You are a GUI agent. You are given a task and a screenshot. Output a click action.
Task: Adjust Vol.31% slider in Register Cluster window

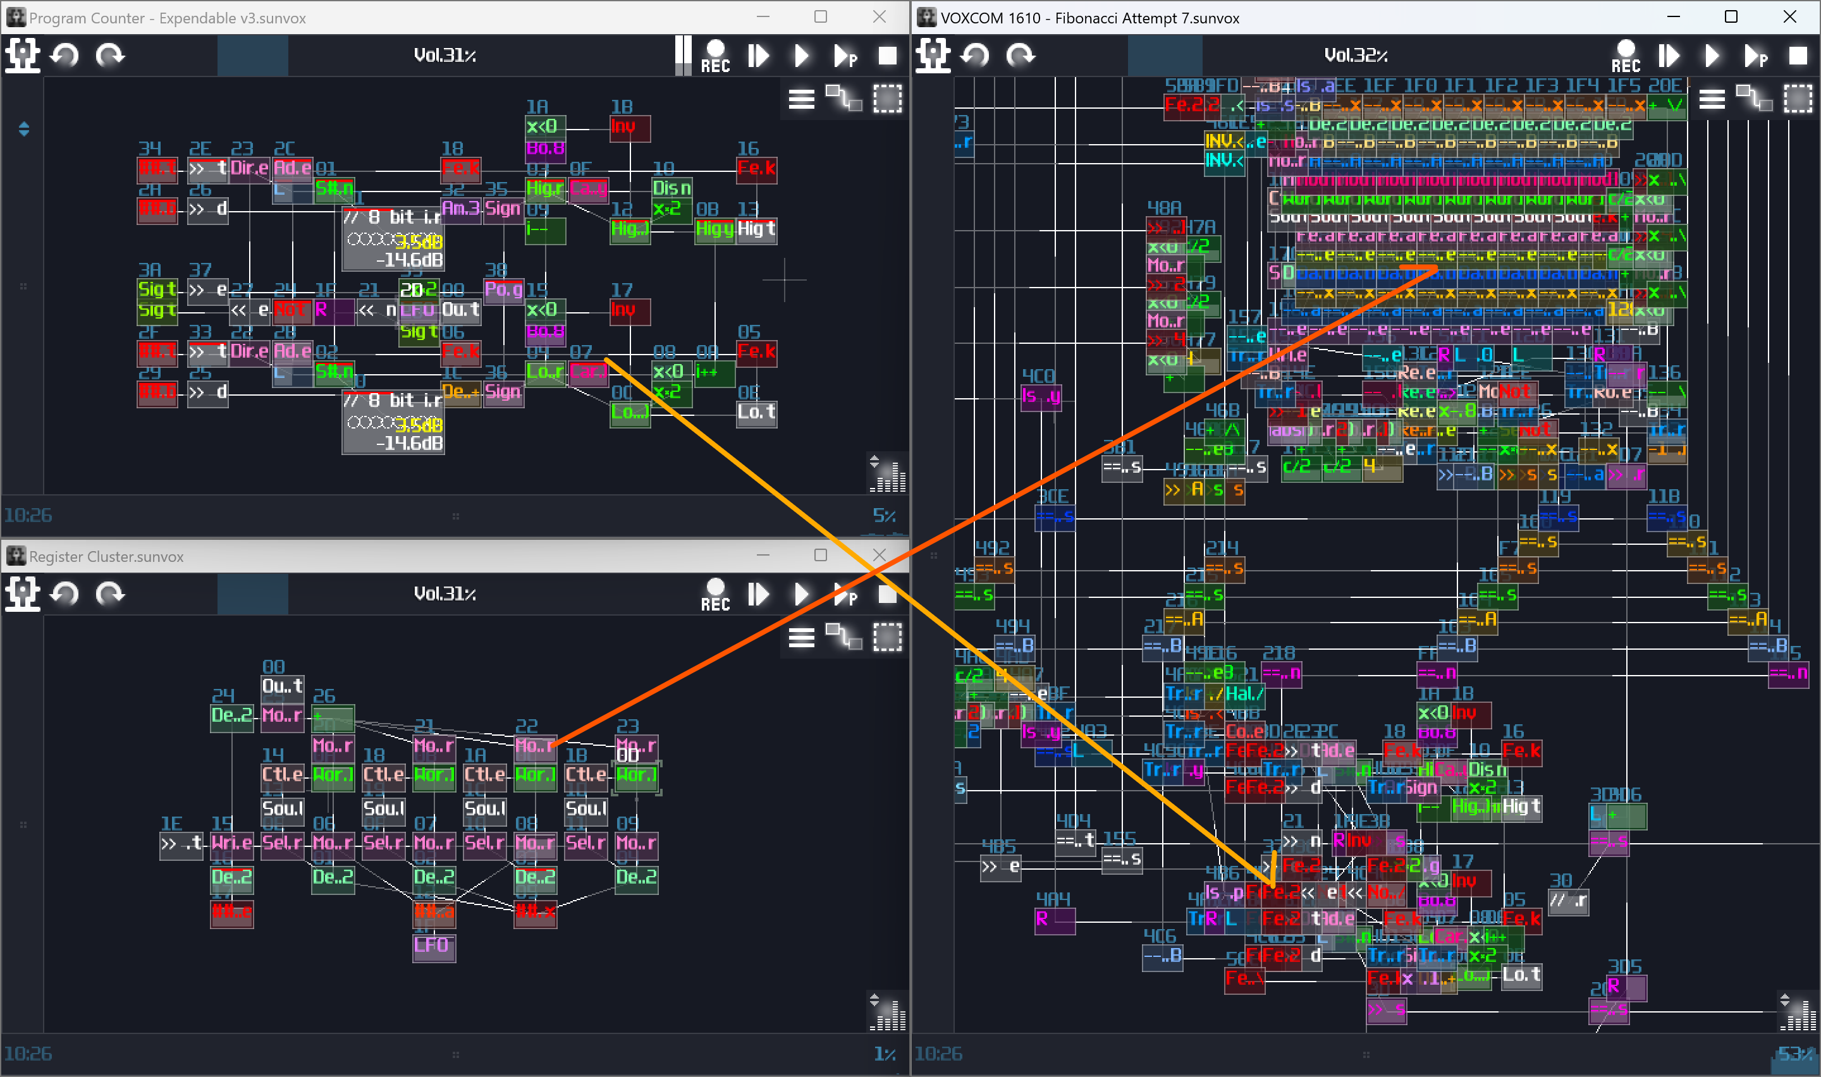(x=445, y=593)
